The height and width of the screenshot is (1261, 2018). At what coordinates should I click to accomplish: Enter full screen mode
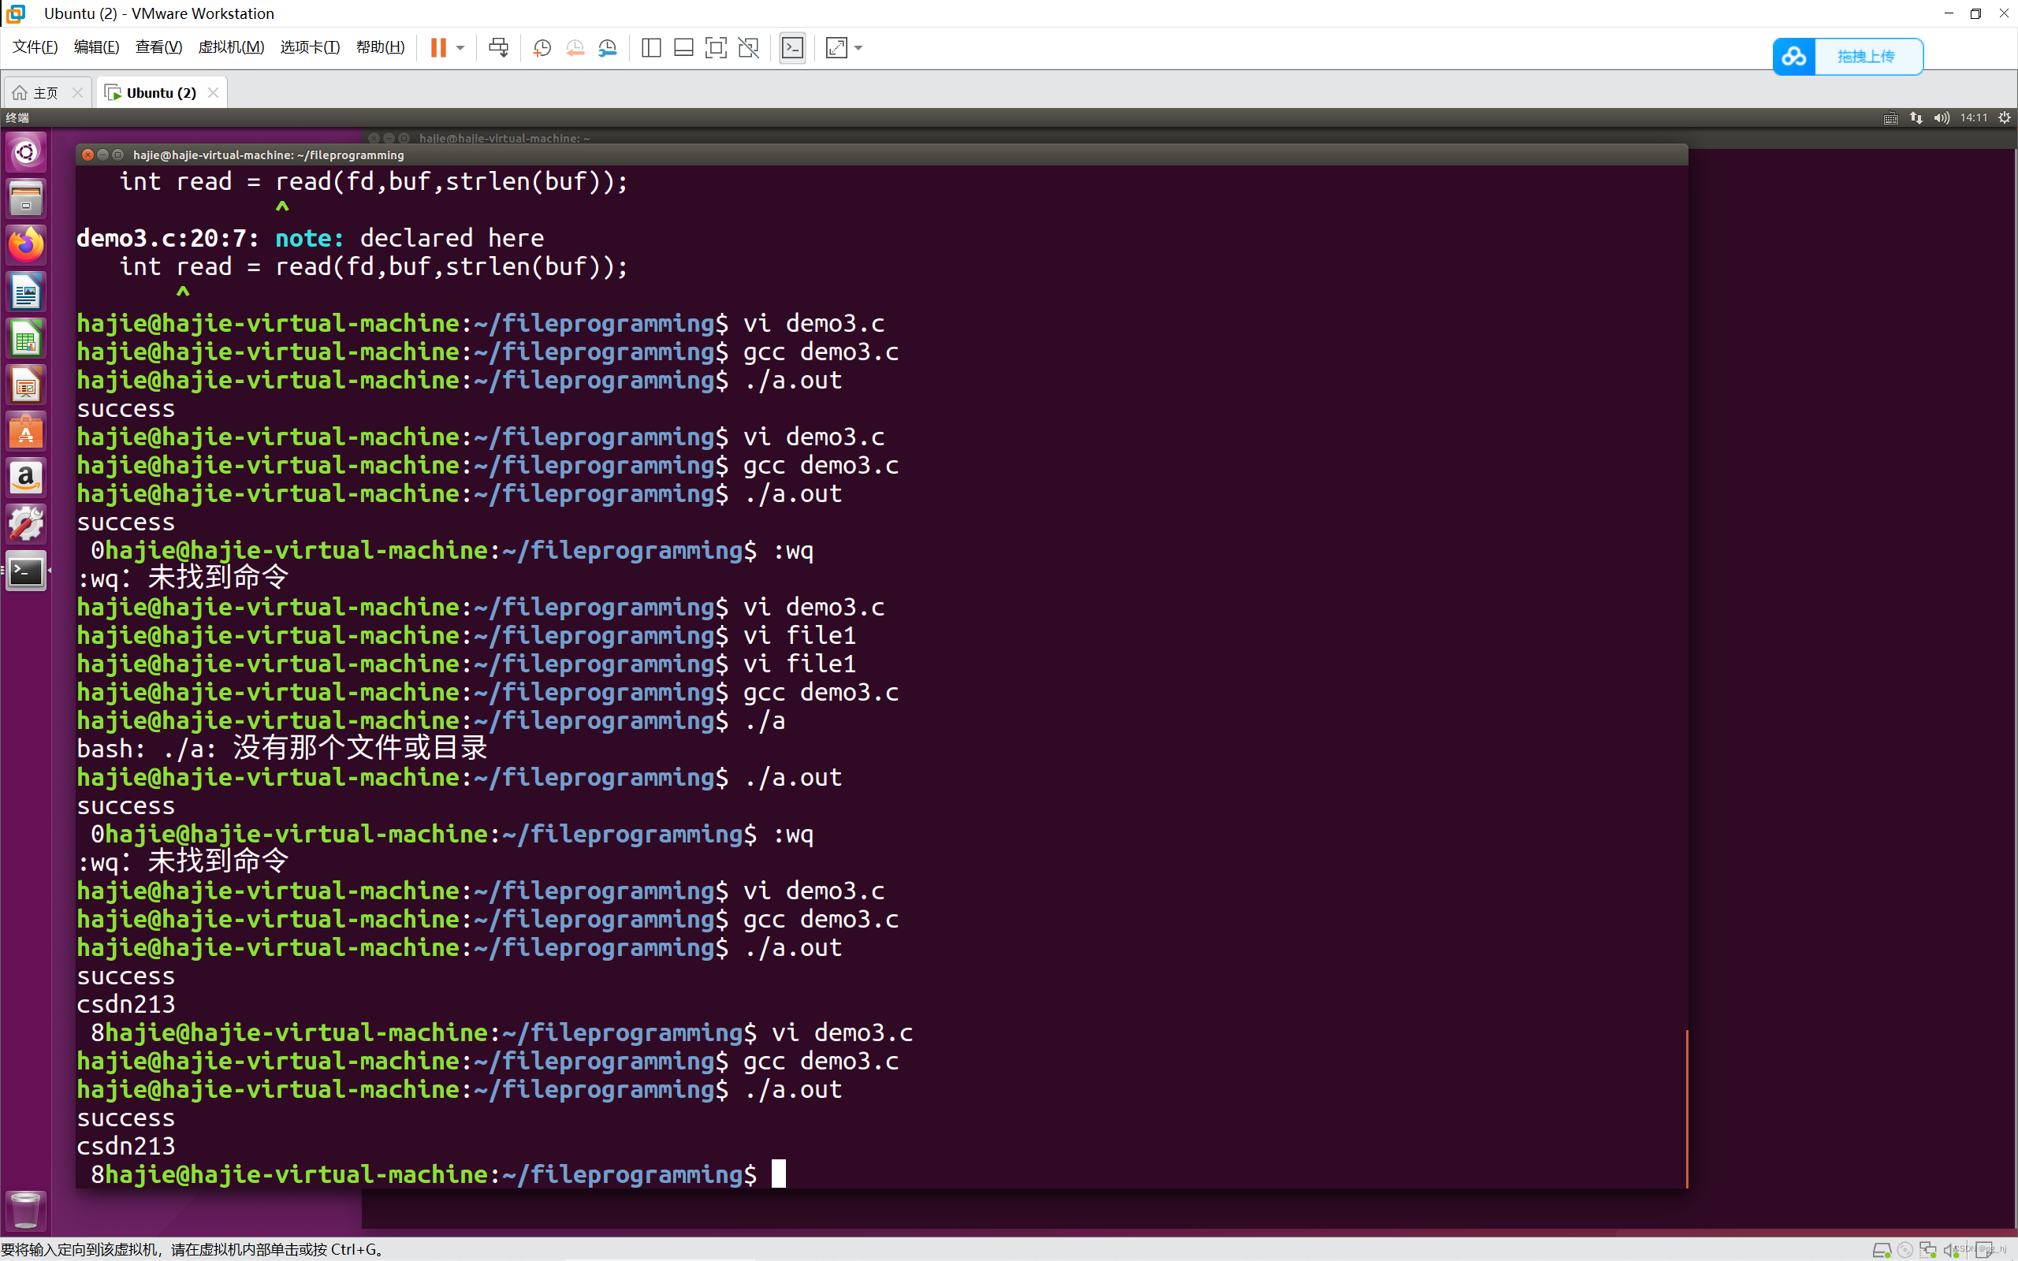click(716, 47)
